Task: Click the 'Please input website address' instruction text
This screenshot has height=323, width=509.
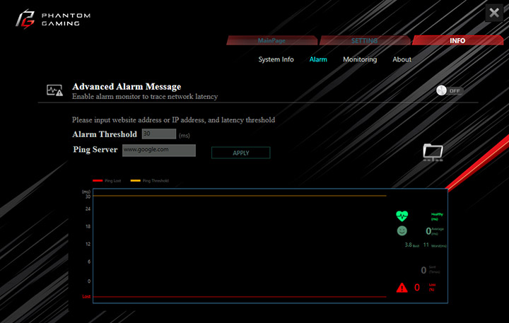Action: point(173,119)
